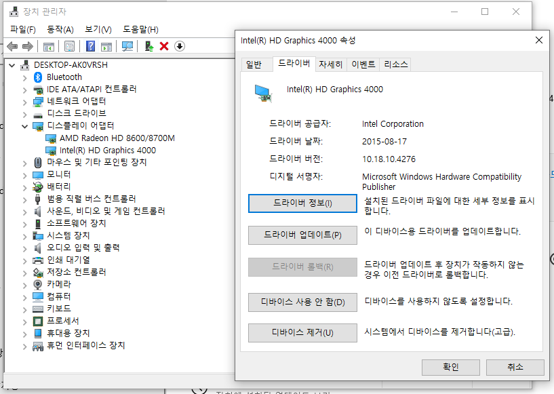Select the 드라이버 tab
This screenshot has width=554, height=394.
[294, 63]
